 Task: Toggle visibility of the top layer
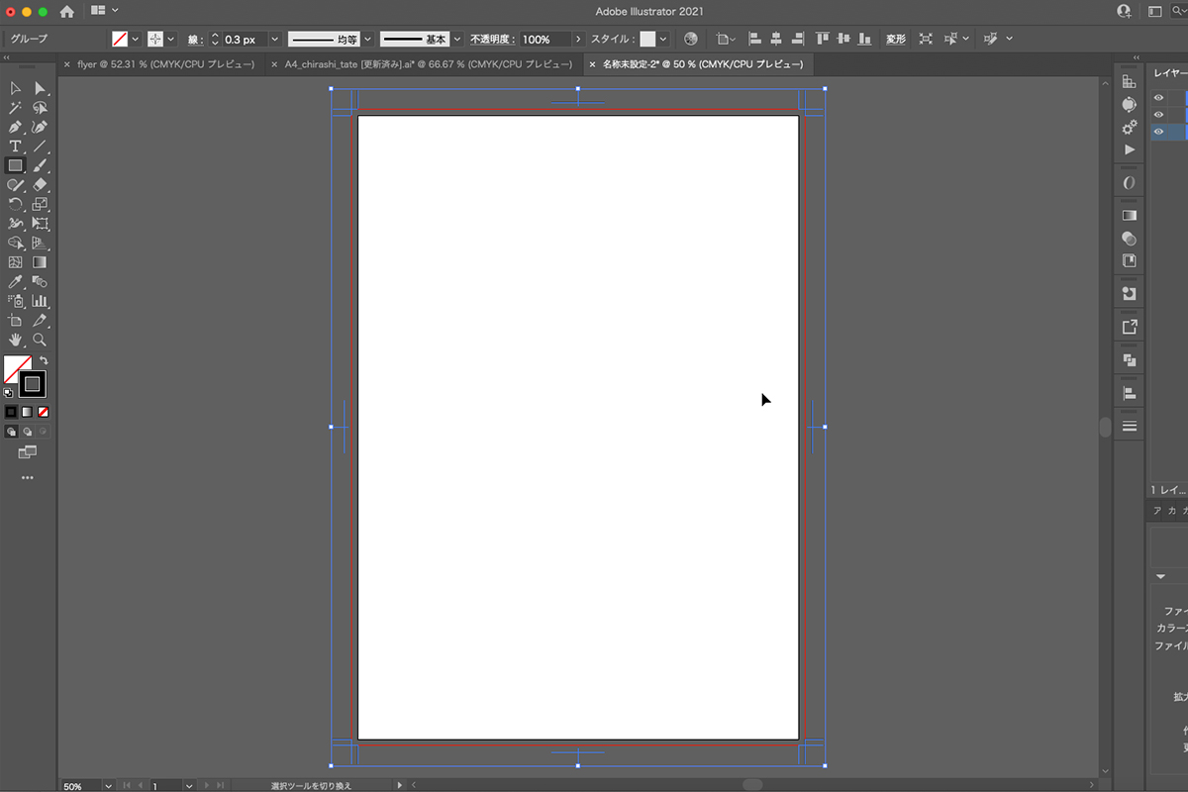pos(1158,98)
